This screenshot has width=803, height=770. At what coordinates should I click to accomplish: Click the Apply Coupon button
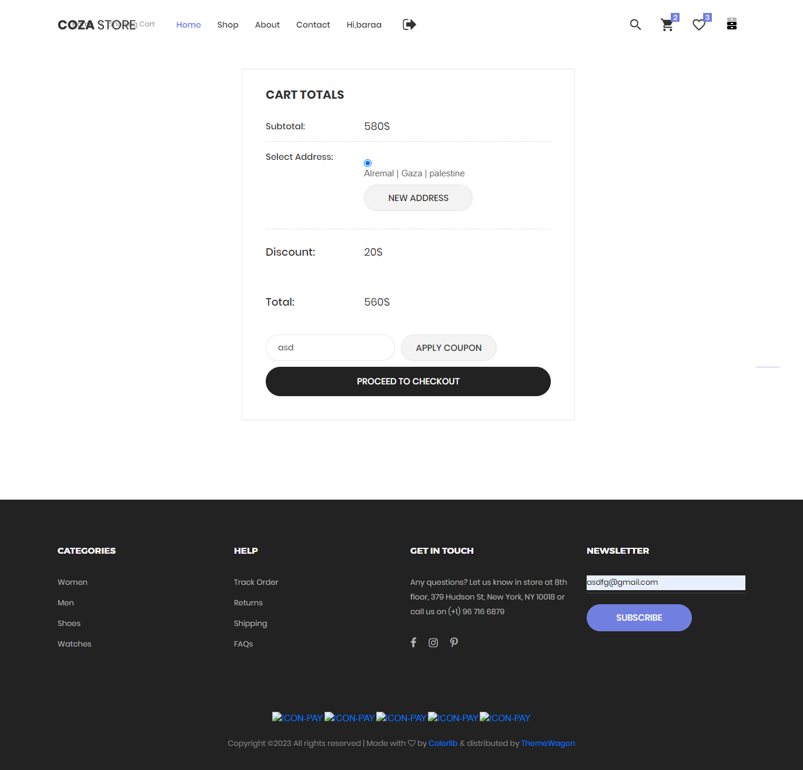coord(449,348)
